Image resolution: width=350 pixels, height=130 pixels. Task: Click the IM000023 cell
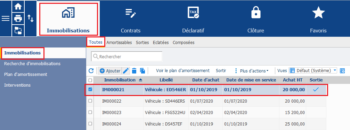pos(122,112)
